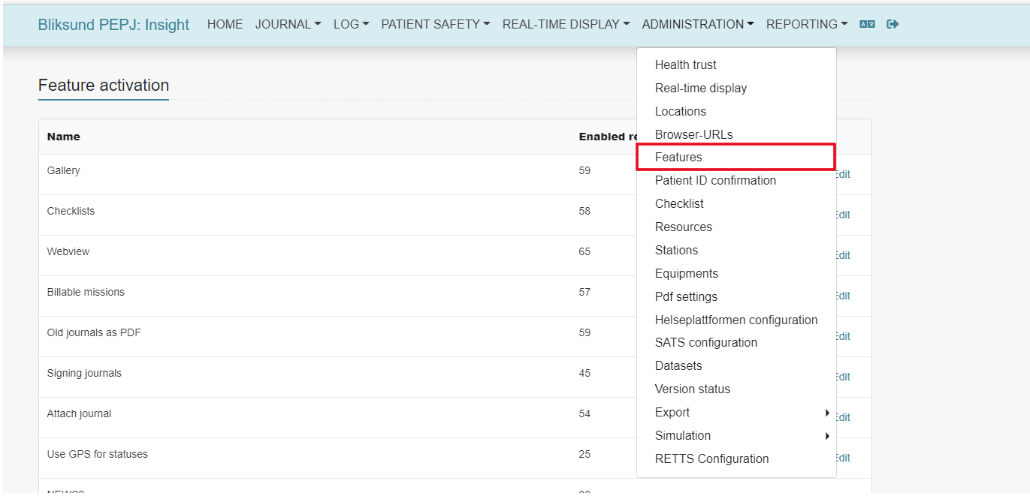Viewport: 1030px width, 499px height.
Task: Edit the Signing journals feature row
Action: (x=843, y=377)
